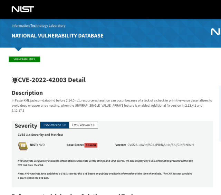This screenshot has width=221, height=195.
Task: Click the NIST: NVD source label
Action: tap(37, 145)
